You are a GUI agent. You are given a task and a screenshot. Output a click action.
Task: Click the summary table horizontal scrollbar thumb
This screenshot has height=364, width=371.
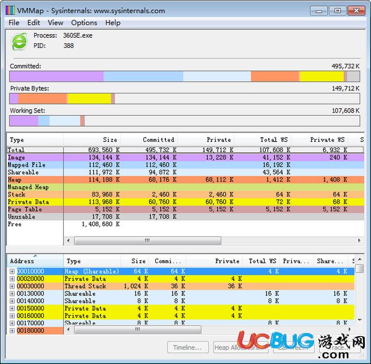pos(148,241)
